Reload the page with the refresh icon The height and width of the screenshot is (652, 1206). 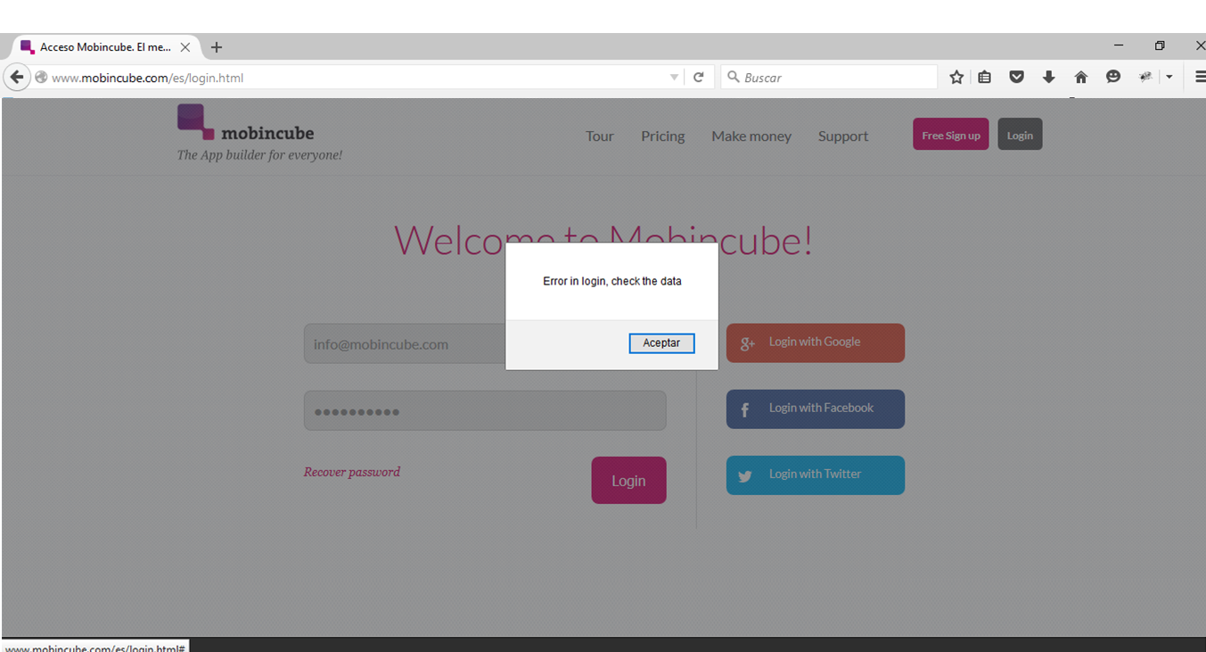click(x=699, y=78)
